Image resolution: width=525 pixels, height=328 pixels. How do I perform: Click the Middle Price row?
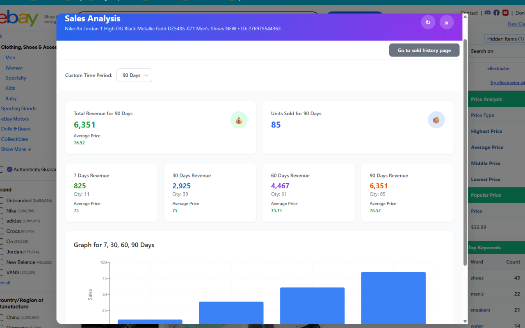496,163
